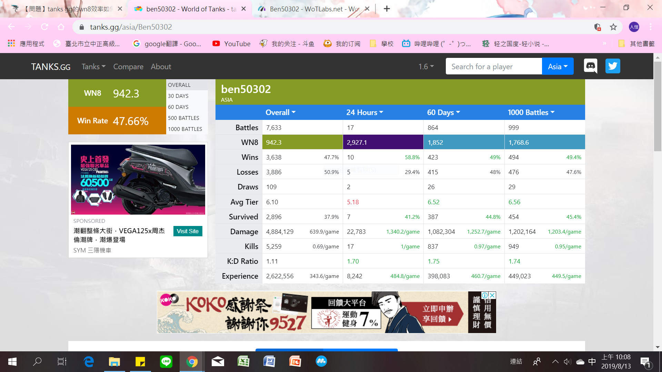The width and height of the screenshot is (662, 372).
Task: Click the green WN8 942.3 cell
Action: tap(302, 142)
